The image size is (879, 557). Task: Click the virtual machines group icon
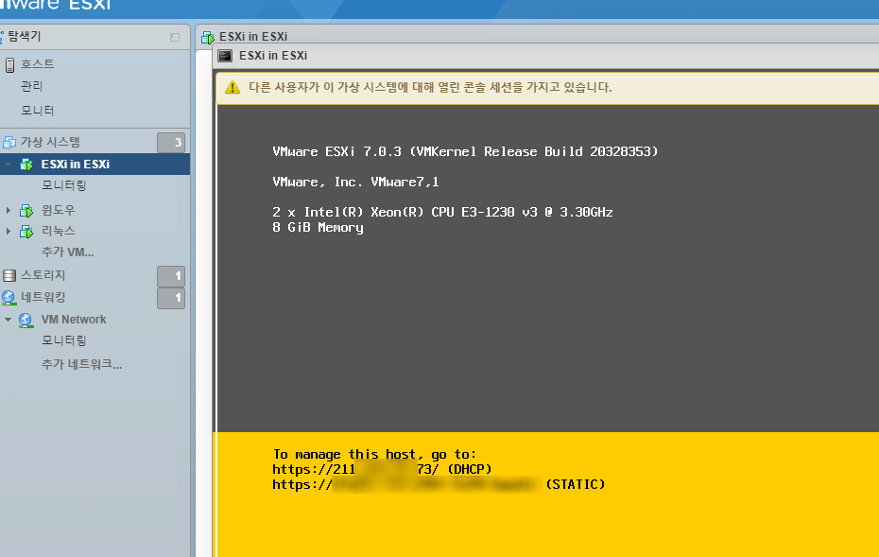[9, 143]
